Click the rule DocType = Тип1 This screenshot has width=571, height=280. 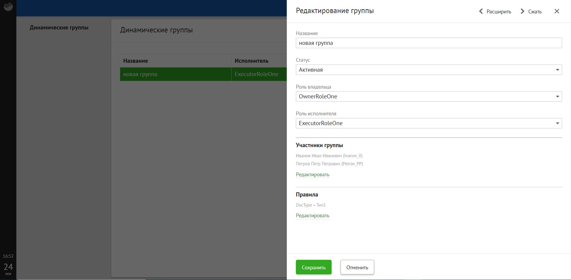(x=310, y=205)
